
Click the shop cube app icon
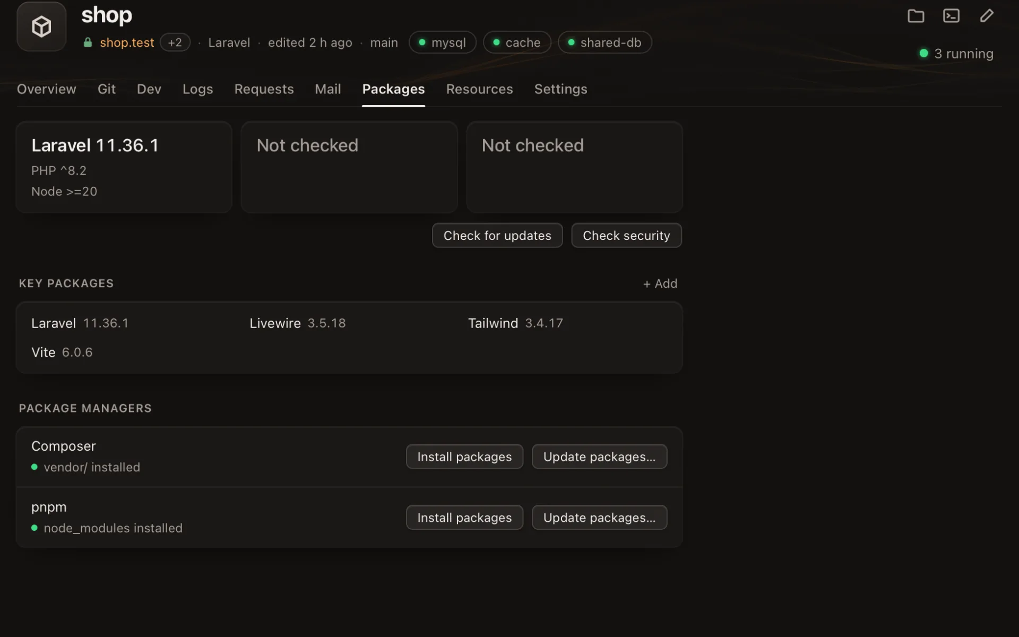[41, 27]
